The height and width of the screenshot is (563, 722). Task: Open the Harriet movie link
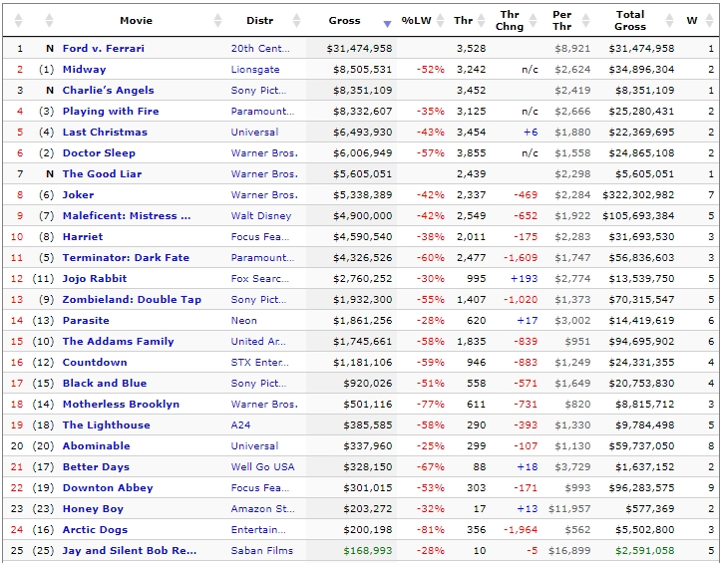[83, 237]
